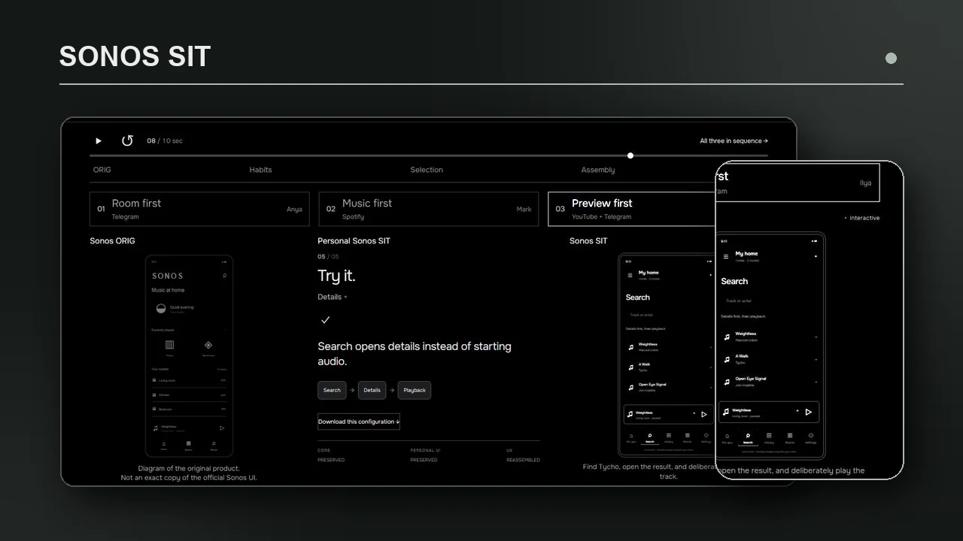The image size is (963, 541).
Task: Click the Search step chip
Action: pos(332,390)
